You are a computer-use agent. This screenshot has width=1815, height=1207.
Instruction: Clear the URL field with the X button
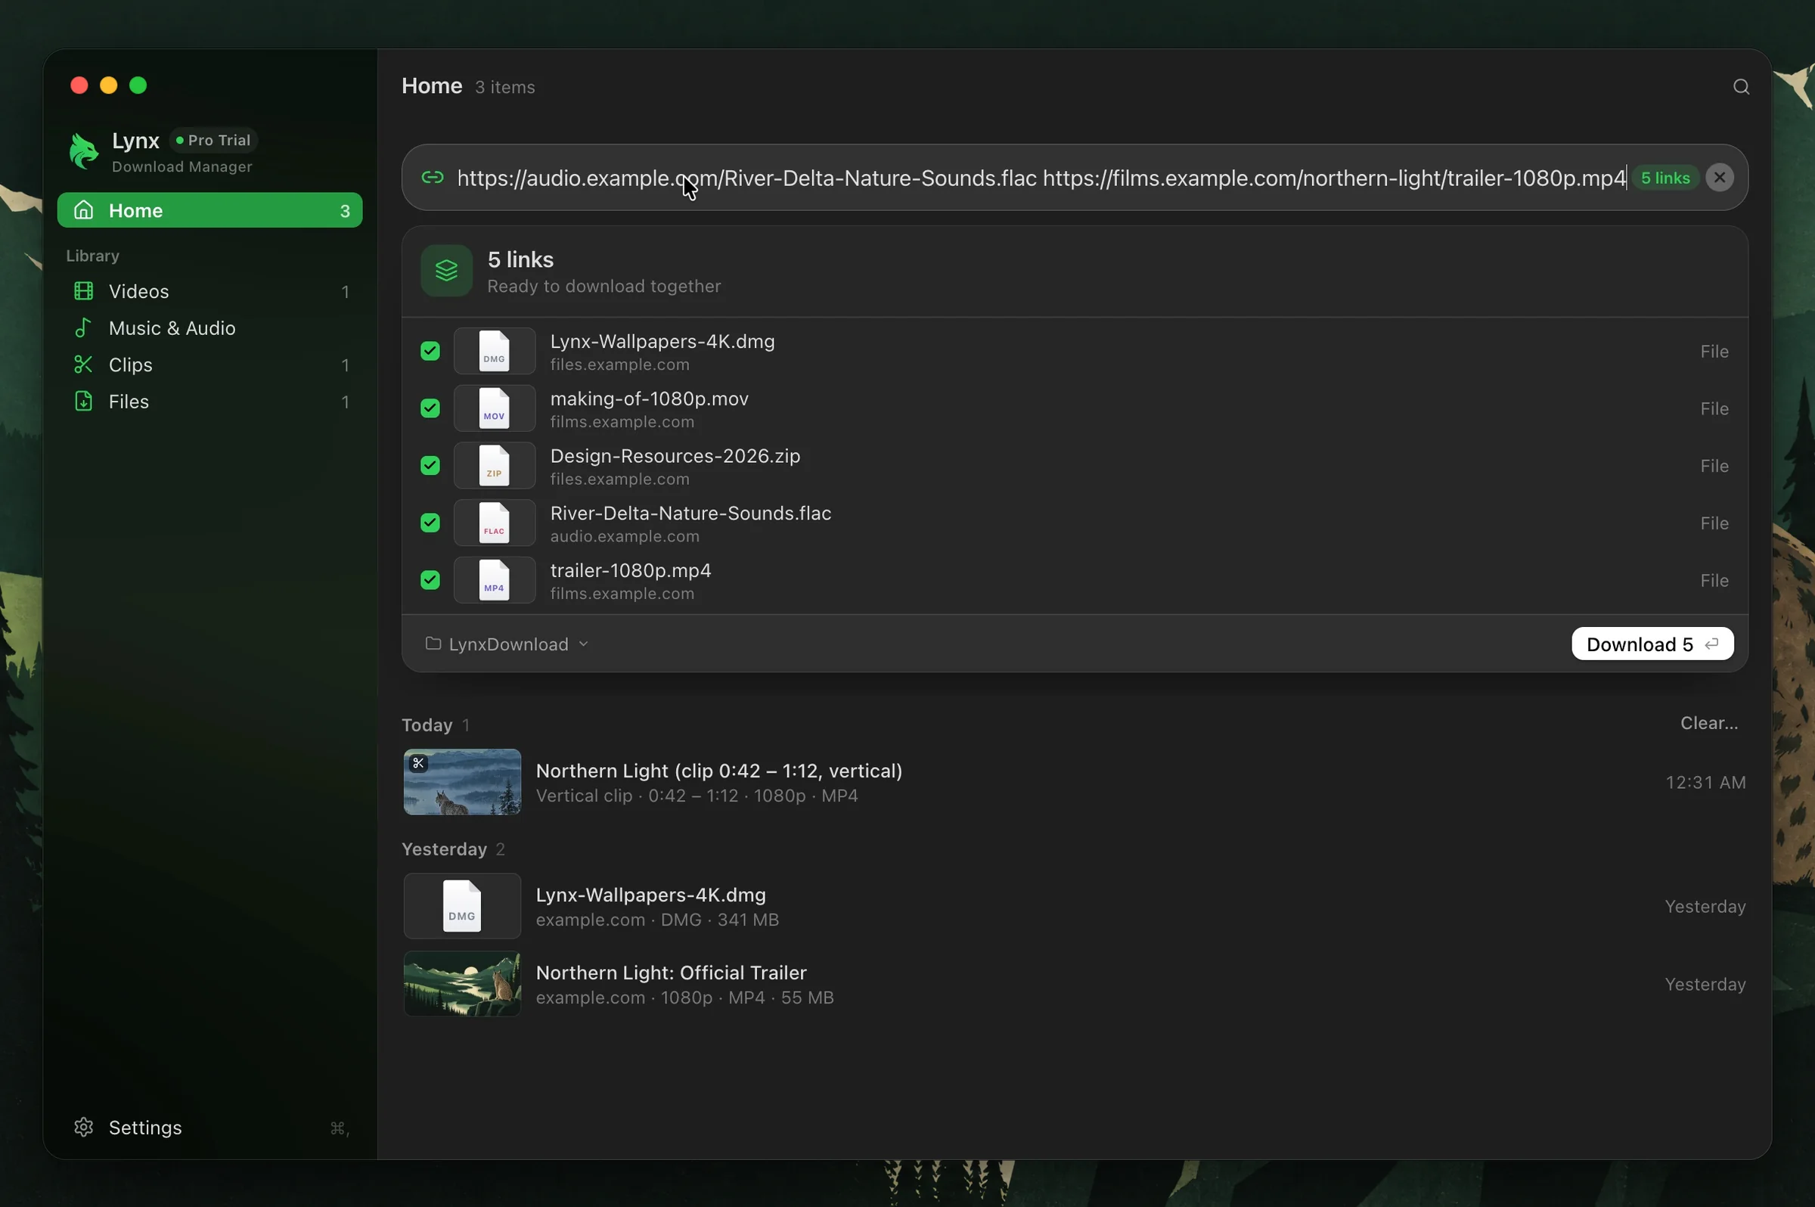[x=1720, y=178]
